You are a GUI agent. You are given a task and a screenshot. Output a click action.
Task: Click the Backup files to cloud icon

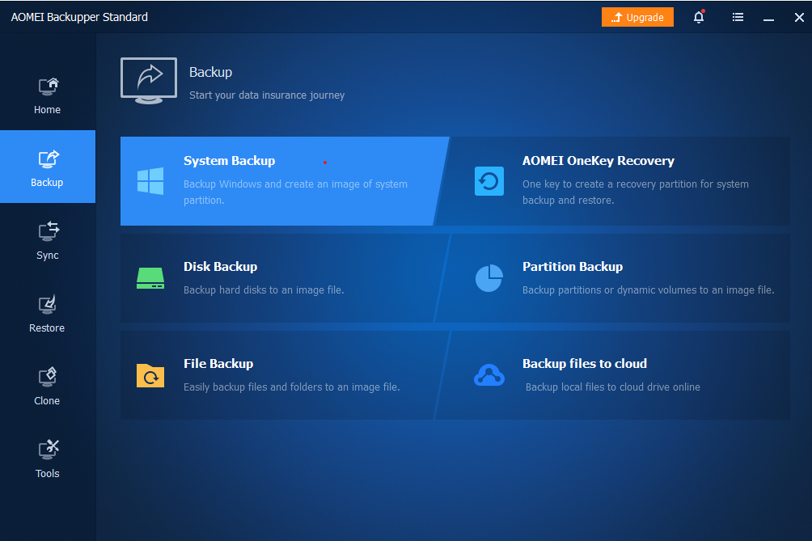click(488, 375)
